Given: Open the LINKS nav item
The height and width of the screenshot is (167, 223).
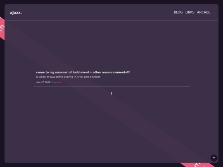Looking at the screenshot, I should [x=190, y=12].
